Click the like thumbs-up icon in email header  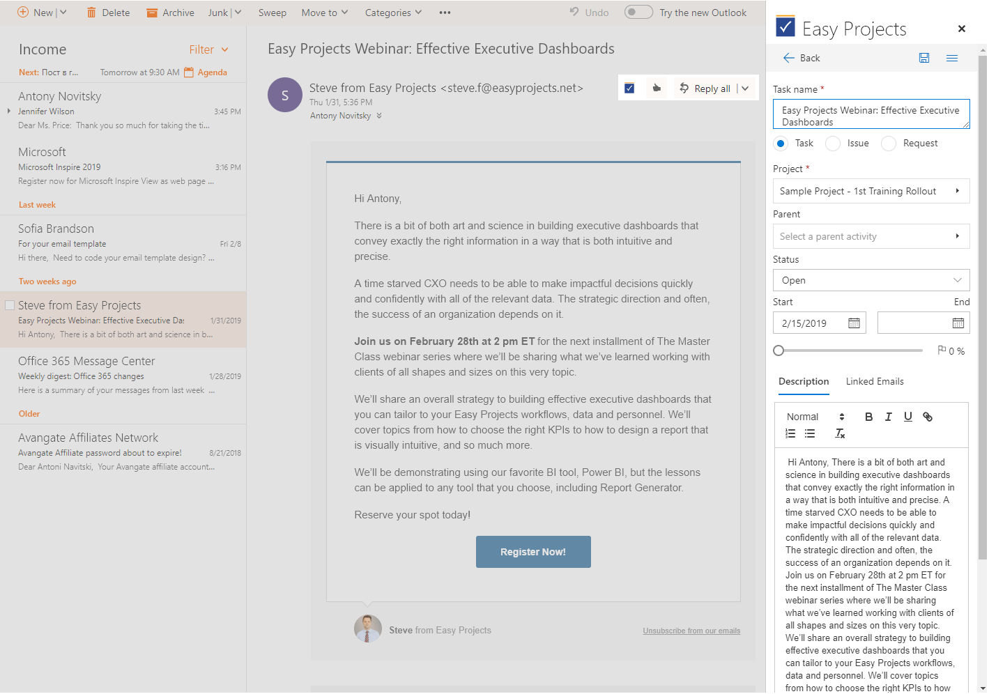point(657,88)
